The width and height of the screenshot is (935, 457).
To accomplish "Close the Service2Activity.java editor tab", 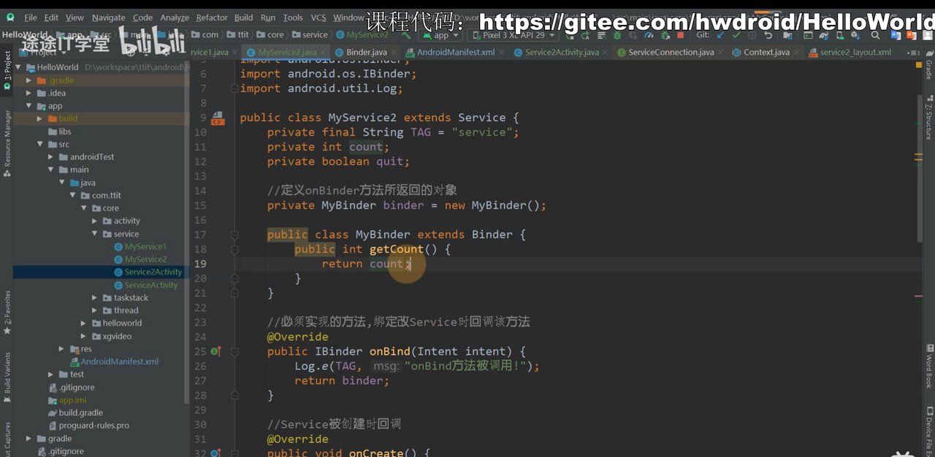I will click(x=606, y=53).
